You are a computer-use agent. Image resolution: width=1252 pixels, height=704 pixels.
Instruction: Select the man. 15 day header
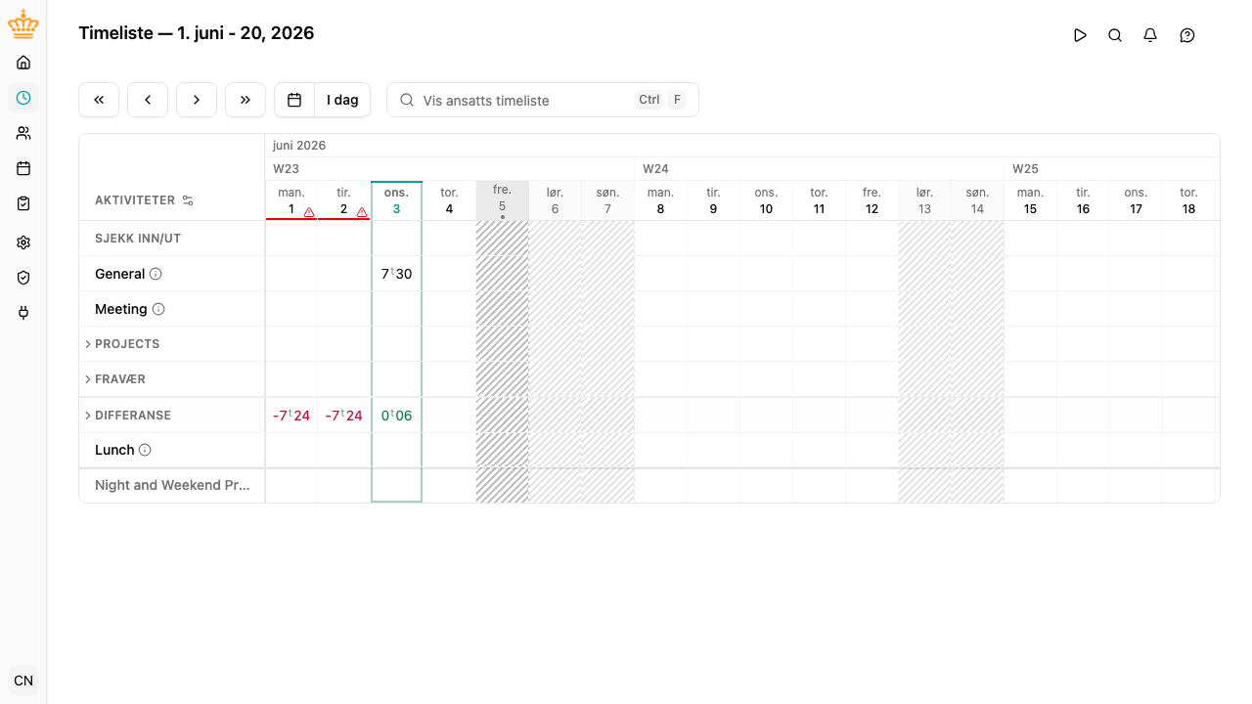1030,200
